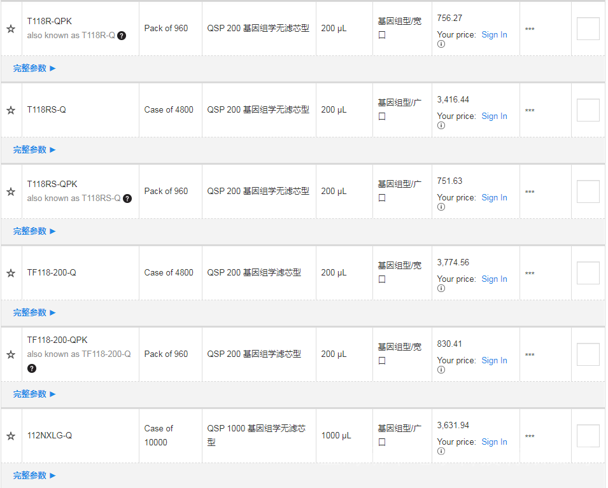Expand 完整参数 under T118RS-QPK
This screenshot has width=608, height=488.
click(34, 231)
